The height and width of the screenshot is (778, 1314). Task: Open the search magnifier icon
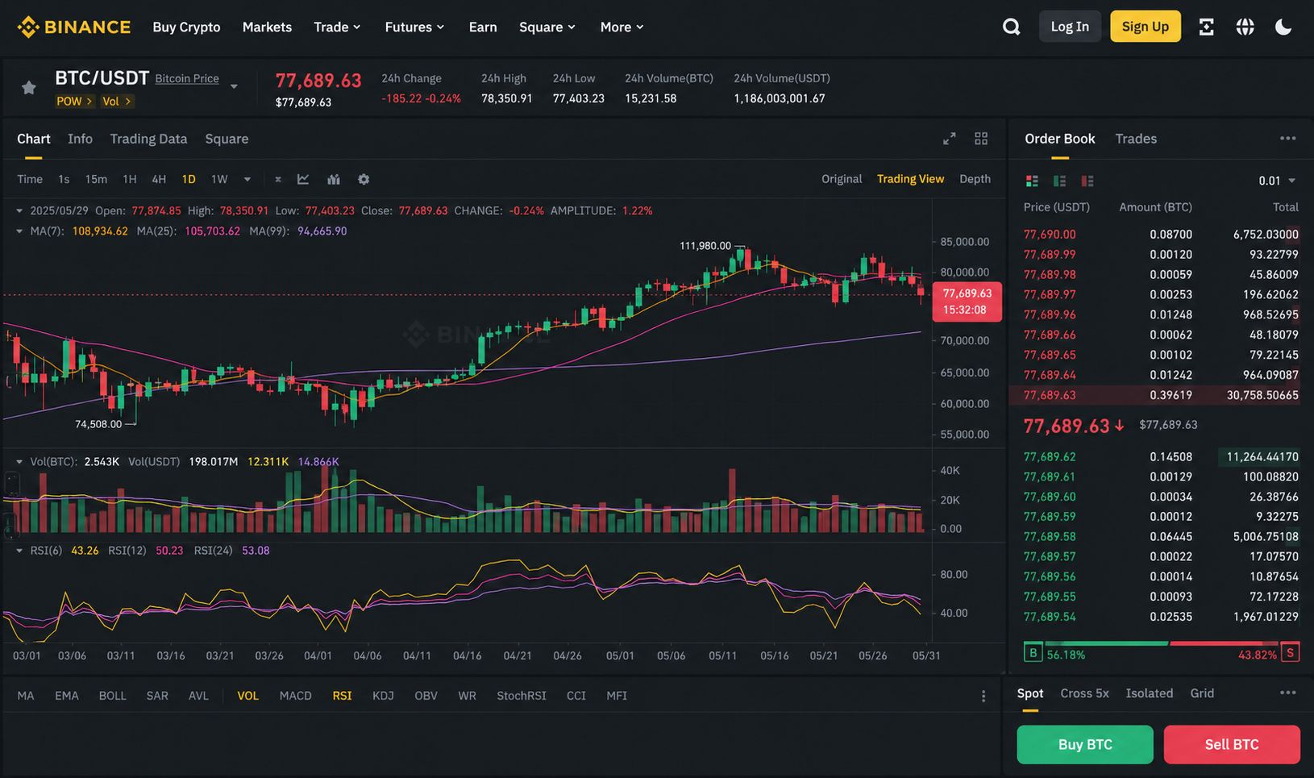click(1011, 27)
